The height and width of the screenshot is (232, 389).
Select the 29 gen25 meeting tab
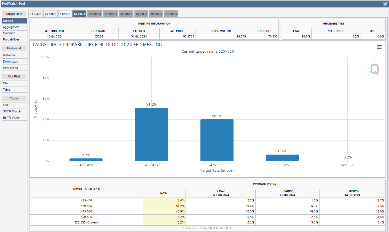(95, 14)
